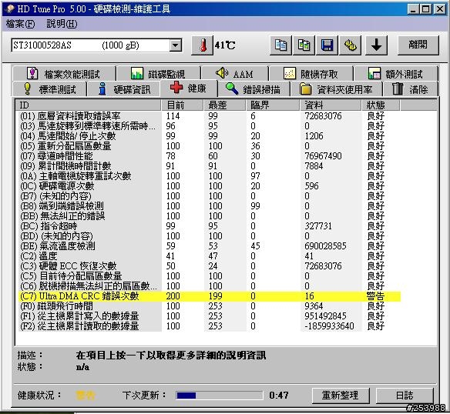This screenshot has height=414, width=450.
Task: Select the (0C) 硬碟電源次數 row
Action: pyautogui.click(x=210, y=186)
